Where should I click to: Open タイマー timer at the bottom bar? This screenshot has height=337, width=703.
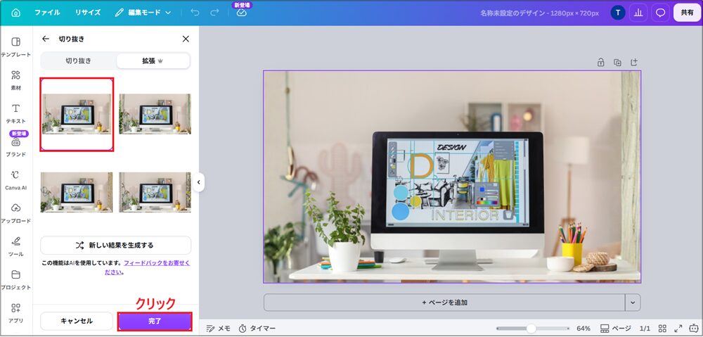[257, 329]
